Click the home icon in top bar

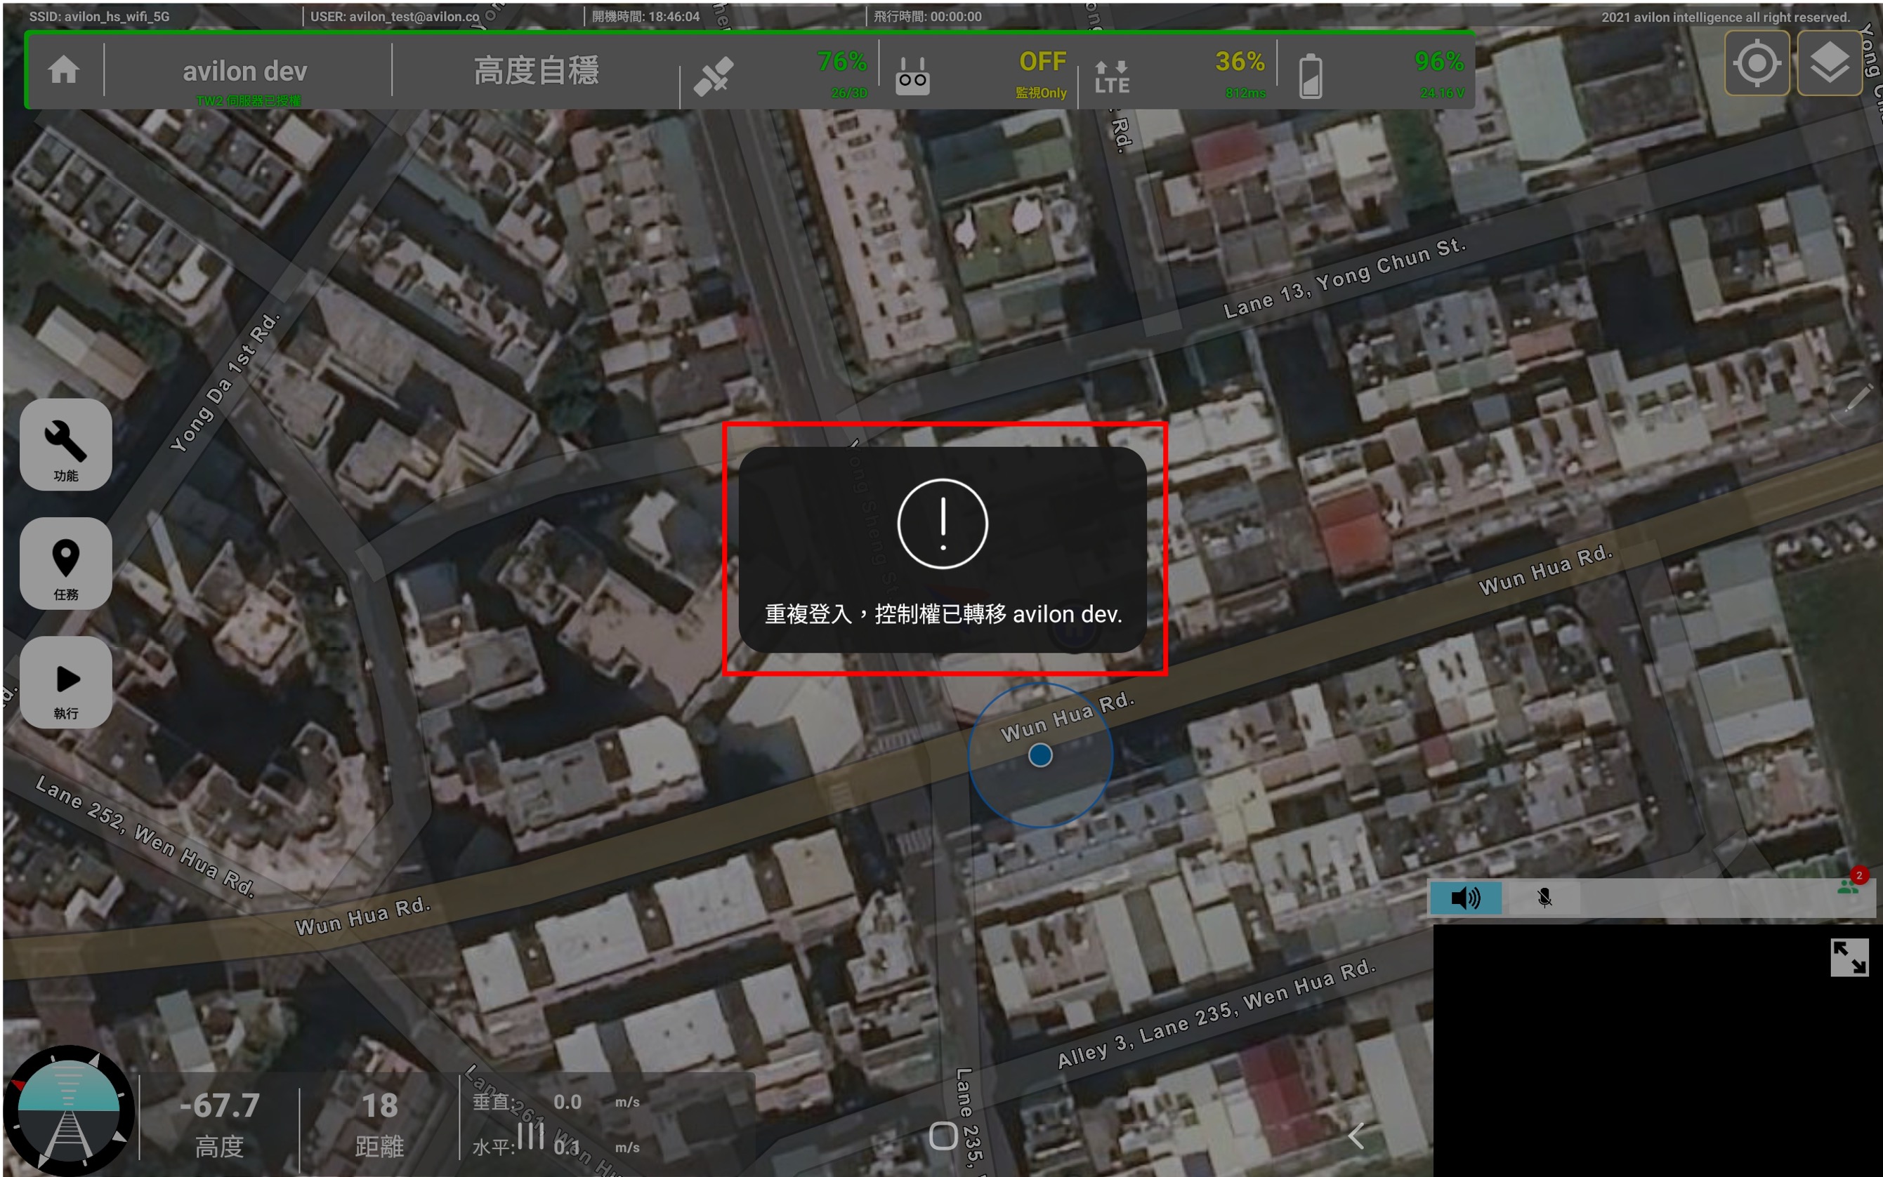point(64,70)
